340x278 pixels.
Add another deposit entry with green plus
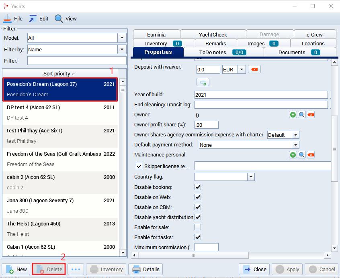[x=203, y=82]
